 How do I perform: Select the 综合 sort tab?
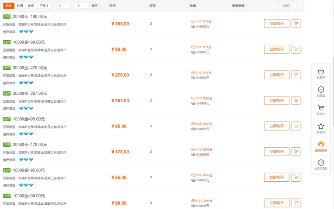[x=9, y=6]
